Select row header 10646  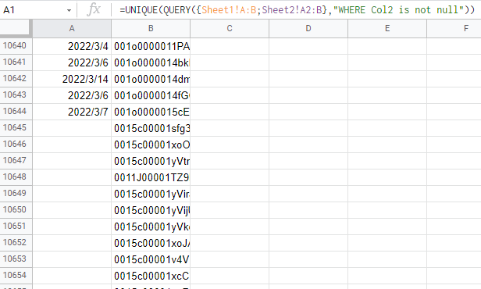tap(16, 144)
